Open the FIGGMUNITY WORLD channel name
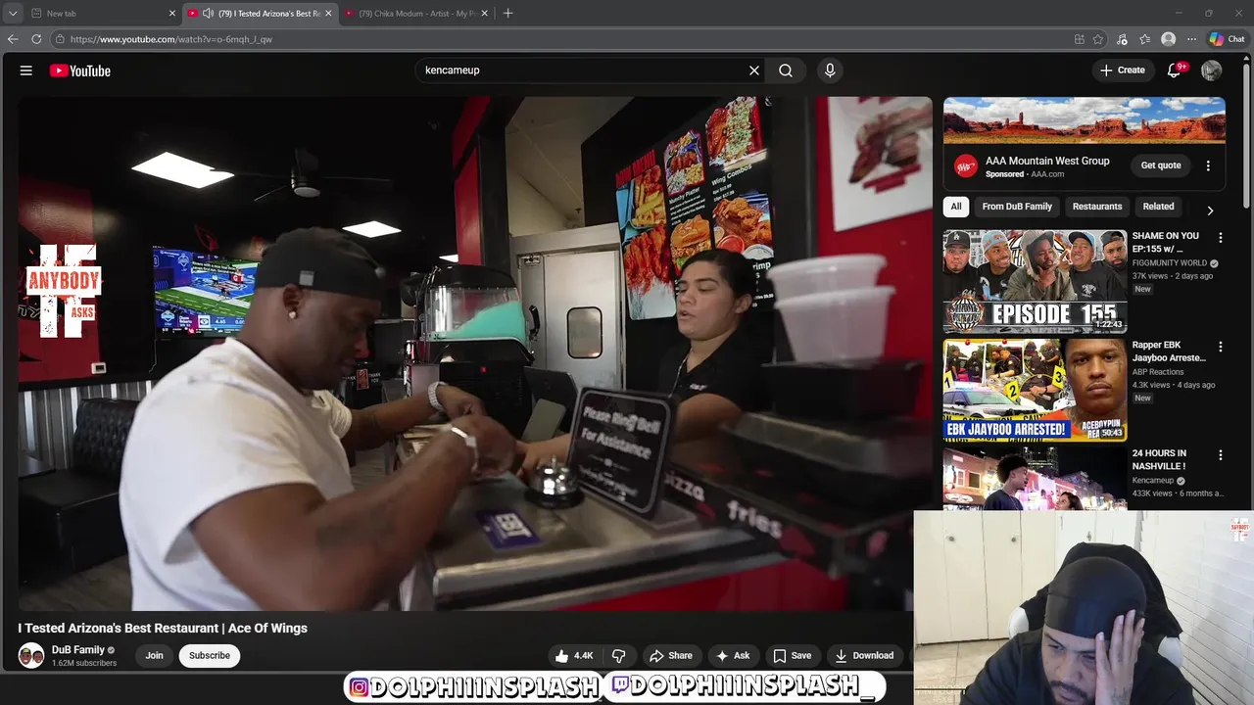This screenshot has width=1254, height=705. pos(1170,263)
